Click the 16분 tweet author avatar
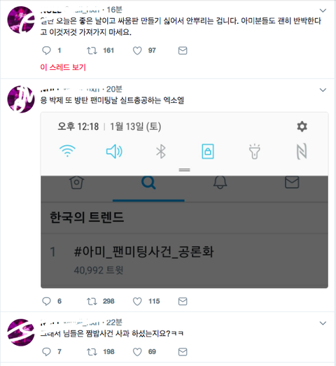 click(x=21, y=20)
